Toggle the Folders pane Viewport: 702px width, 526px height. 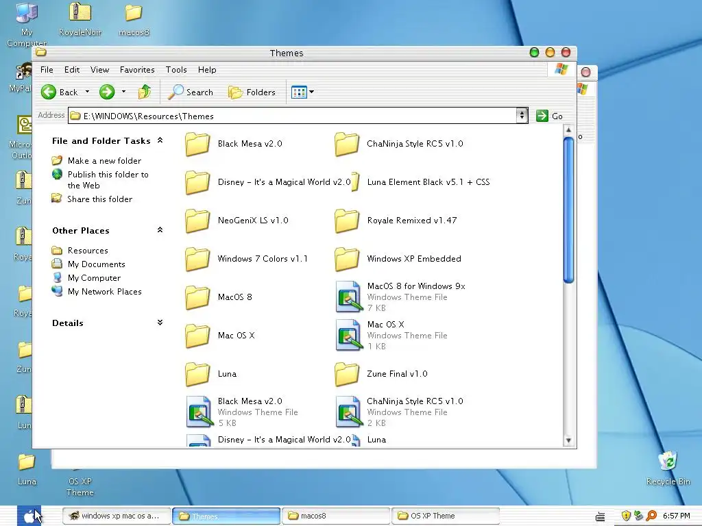[252, 92]
